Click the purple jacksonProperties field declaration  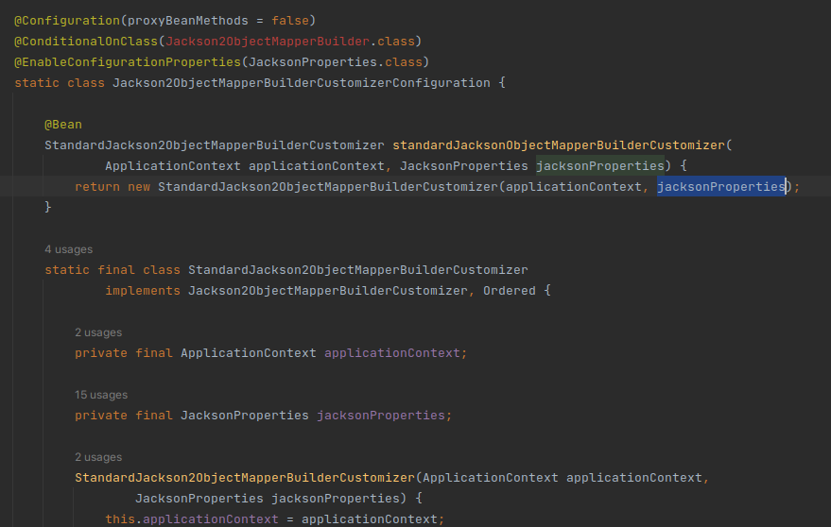coord(381,416)
